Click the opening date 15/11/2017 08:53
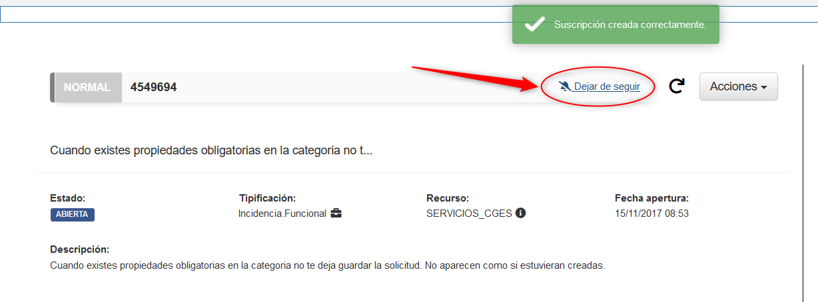This screenshot has height=302, width=818. [651, 214]
